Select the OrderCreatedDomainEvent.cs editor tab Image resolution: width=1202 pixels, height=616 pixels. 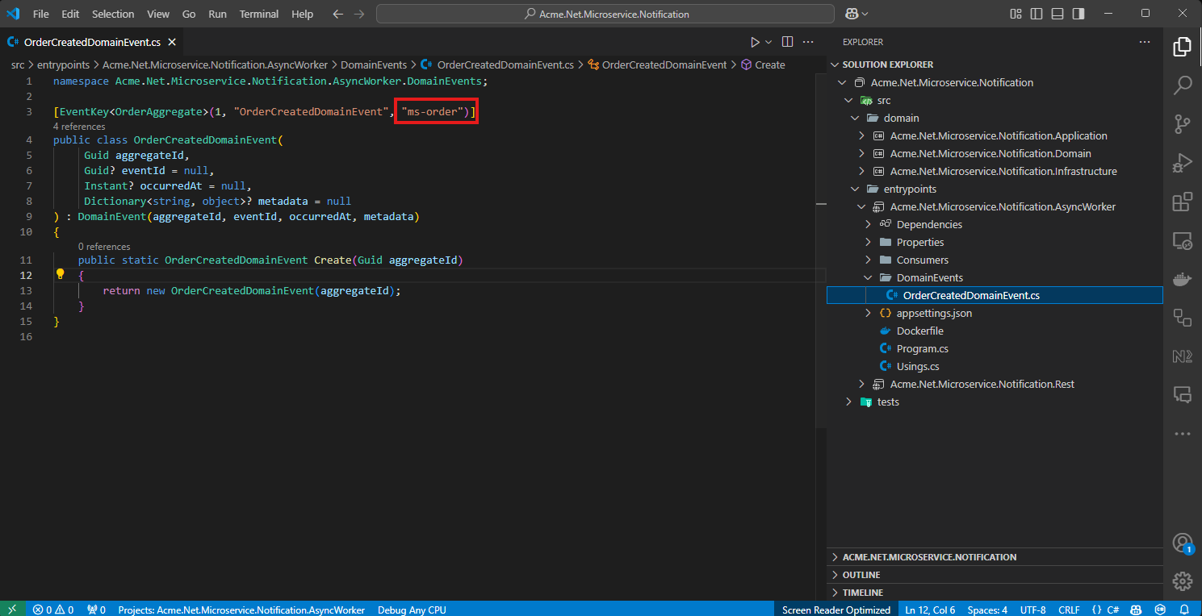point(93,42)
